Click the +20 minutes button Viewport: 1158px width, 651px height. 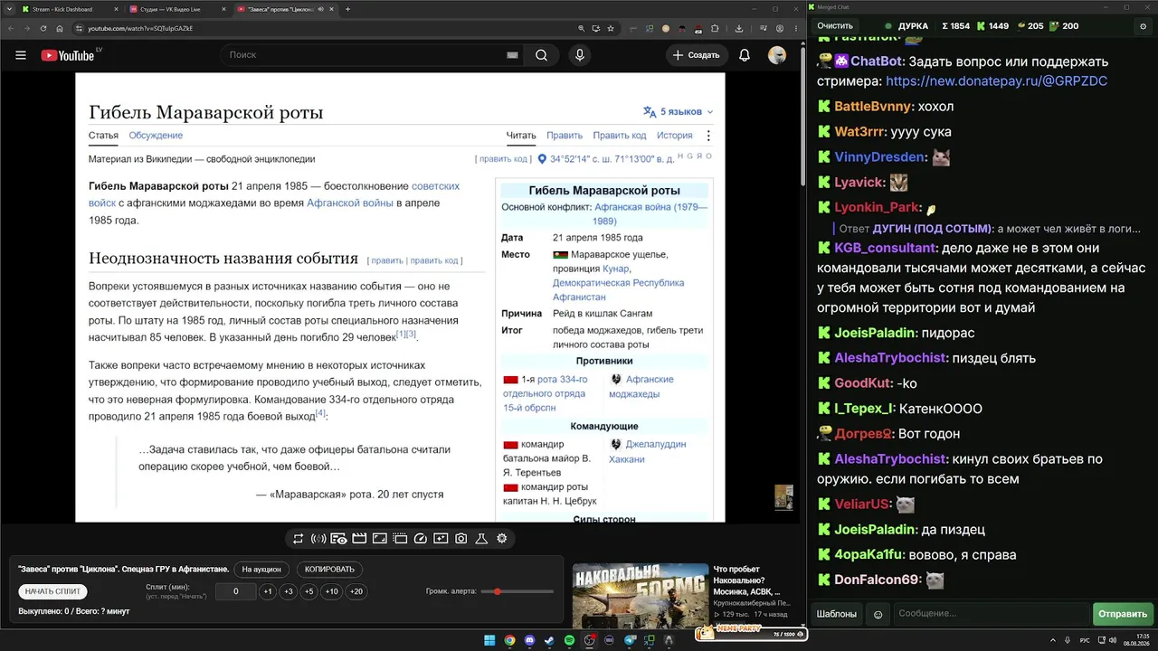(x=356, y=591)
